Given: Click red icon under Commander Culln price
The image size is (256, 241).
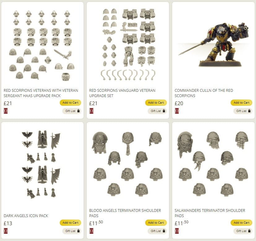Looking at the screenshot, I should point(177,111).
